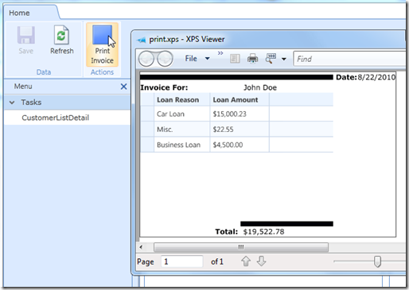Open the zoom options dropdown arrow
Screen dimensions: 409x290
click(x=284, y=59)
